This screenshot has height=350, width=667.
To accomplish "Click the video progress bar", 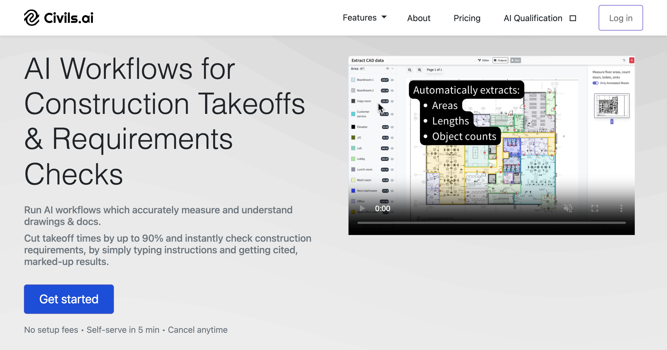I will [491, 223].
